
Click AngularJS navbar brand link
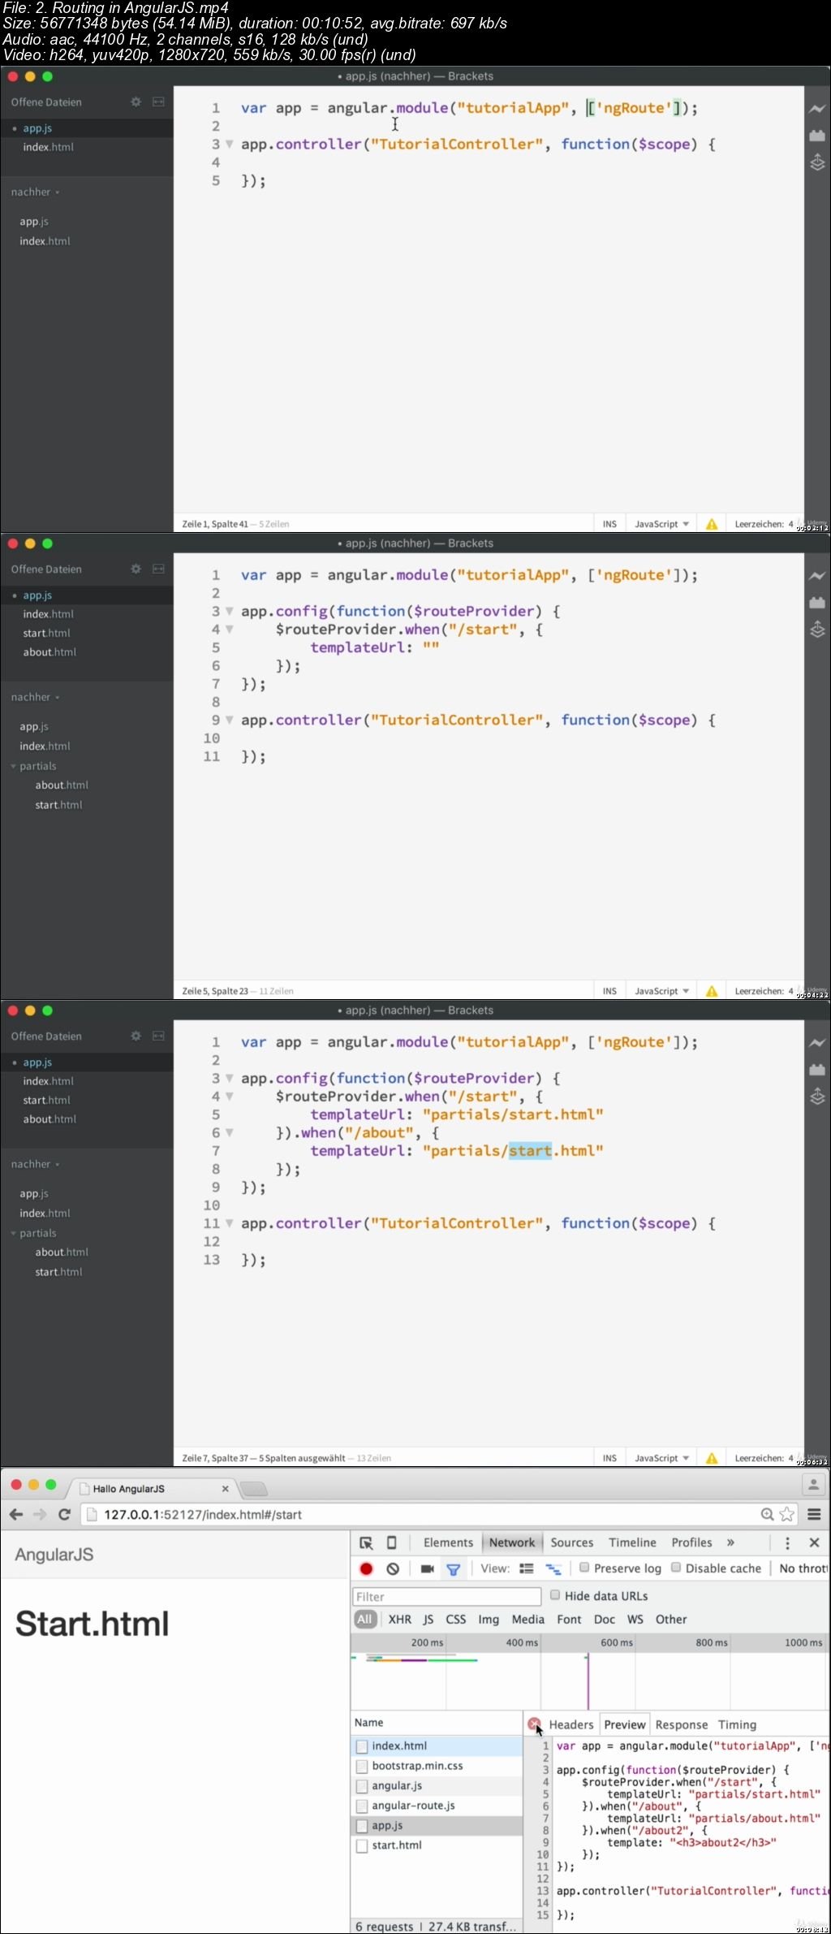click(x=54, y=1555)
